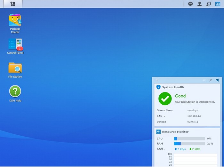Click the System Health widget title
Screen dimensions: 224x167
(173, 87)
